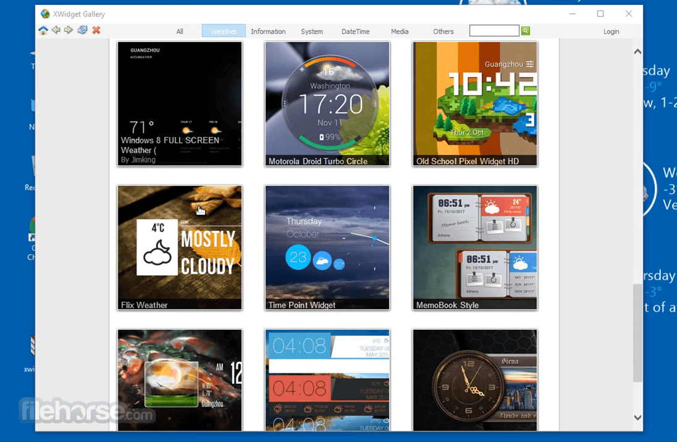Click the Login link
The image size is (677, 442).
tap(611, 31)
